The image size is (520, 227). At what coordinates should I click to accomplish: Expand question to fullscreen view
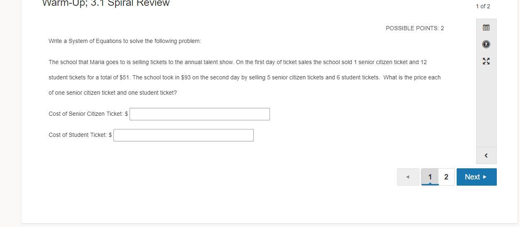tap(486, 61)
